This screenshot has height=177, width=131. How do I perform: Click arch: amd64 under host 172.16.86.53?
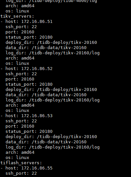click(x=20, y=152)
